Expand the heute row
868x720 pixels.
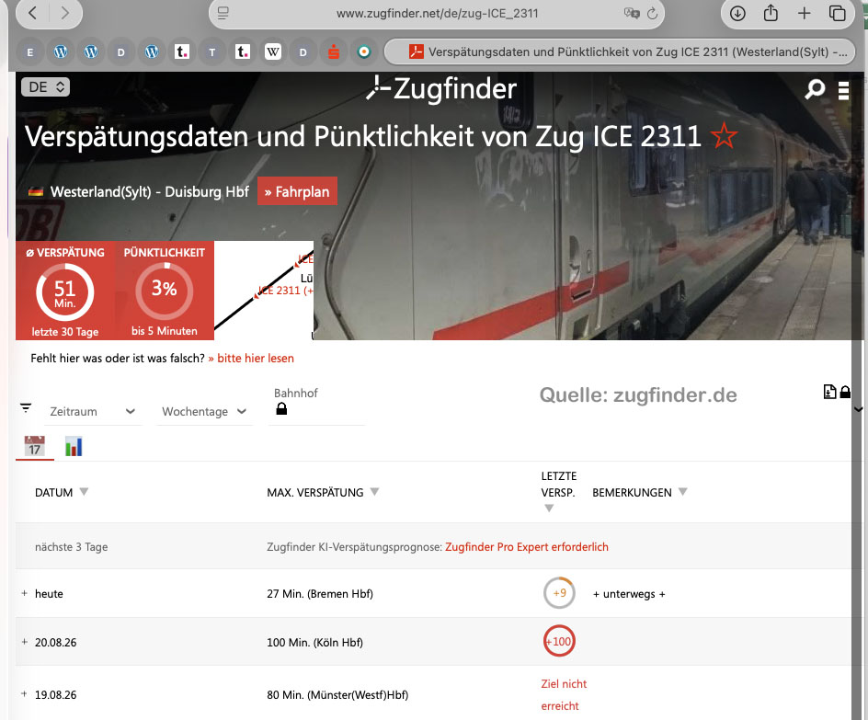point(24,593)
